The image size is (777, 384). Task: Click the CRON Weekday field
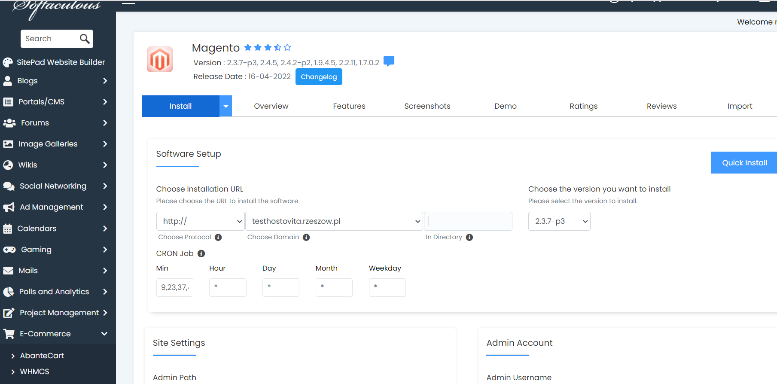387,287
